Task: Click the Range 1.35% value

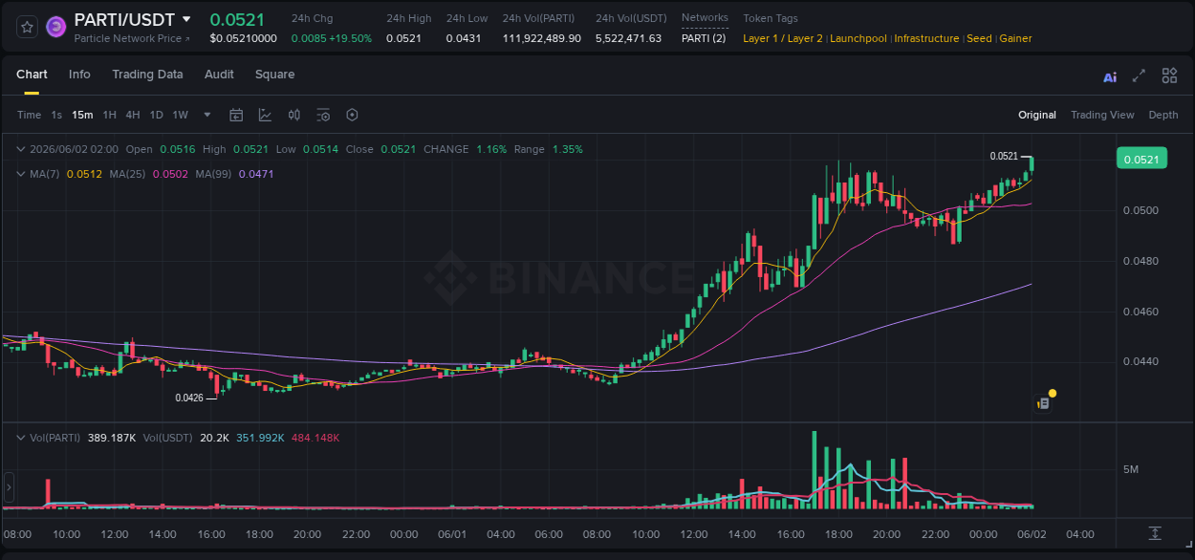Action: [567, 149]
